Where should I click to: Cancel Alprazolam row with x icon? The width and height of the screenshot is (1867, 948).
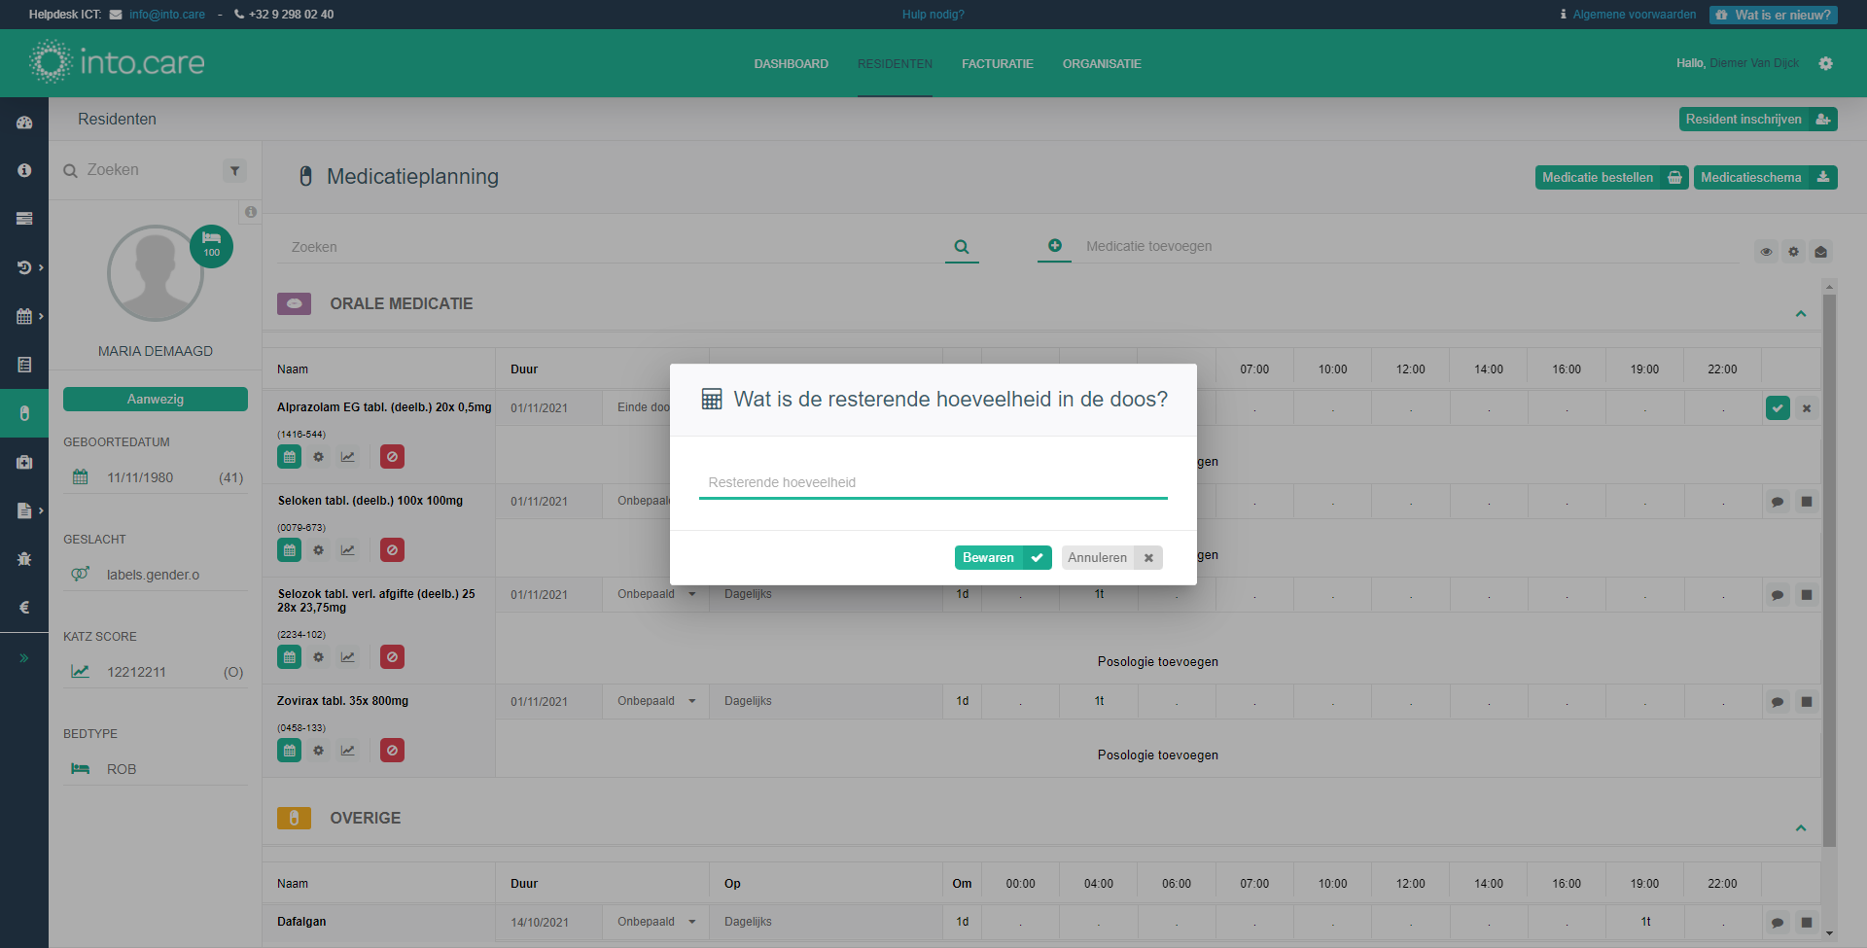click(x=1807, y=408)
